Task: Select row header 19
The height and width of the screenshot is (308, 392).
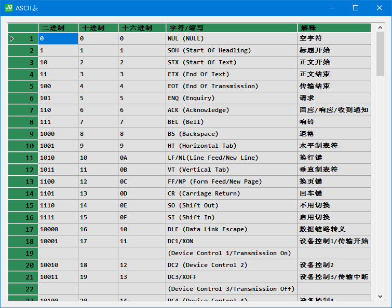Action: (x=23, y=253)
